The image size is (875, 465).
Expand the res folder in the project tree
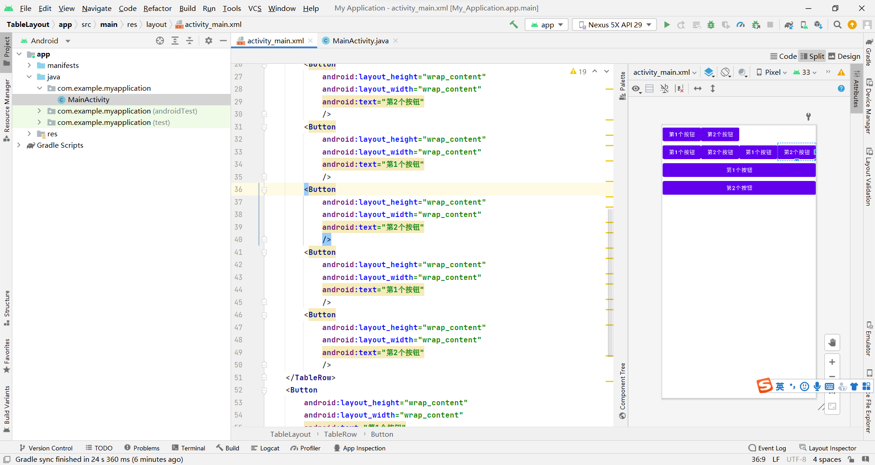(29, 134)
